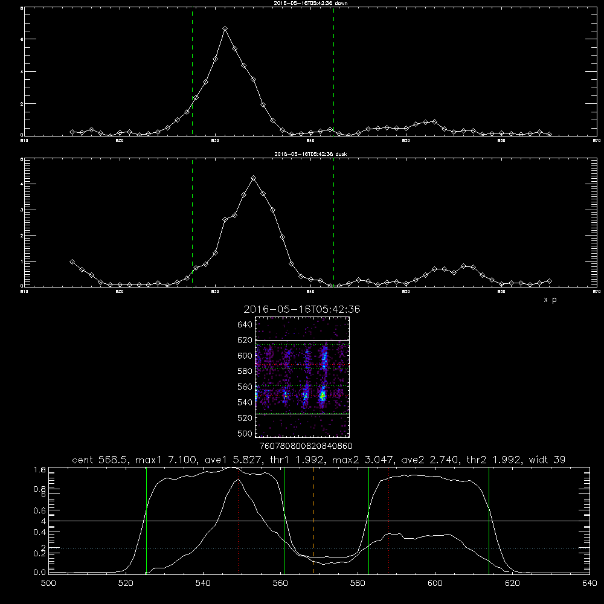Screen dimensions: 604x604
Task: Click the 'max2 3.047' value
Action: pos(363,460)
